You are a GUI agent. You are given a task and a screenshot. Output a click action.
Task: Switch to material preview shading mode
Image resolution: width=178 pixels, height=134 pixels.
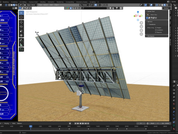(165, 5)
